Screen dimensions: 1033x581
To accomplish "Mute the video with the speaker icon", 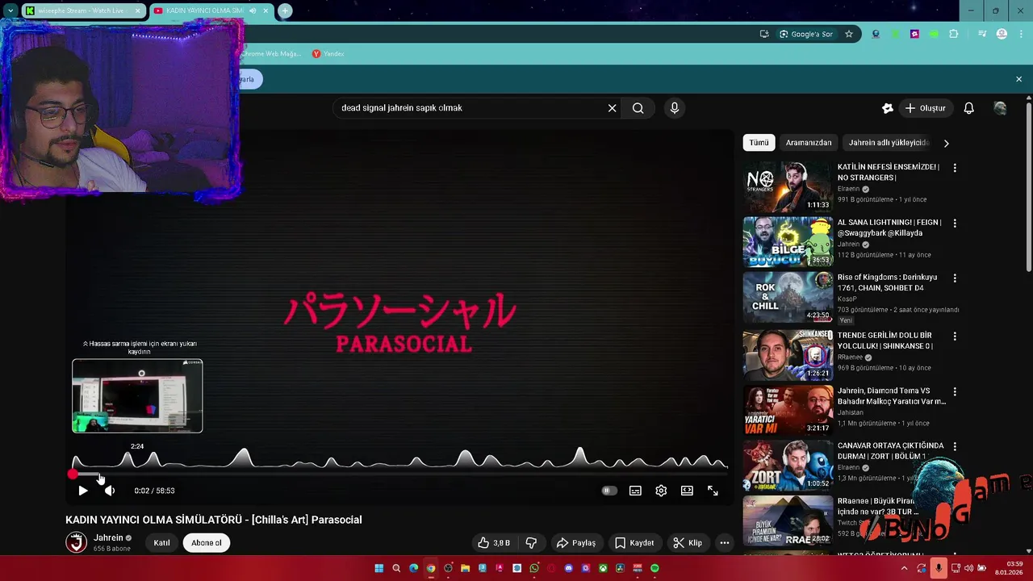I will pyautogui.click(x=110, y=491).
